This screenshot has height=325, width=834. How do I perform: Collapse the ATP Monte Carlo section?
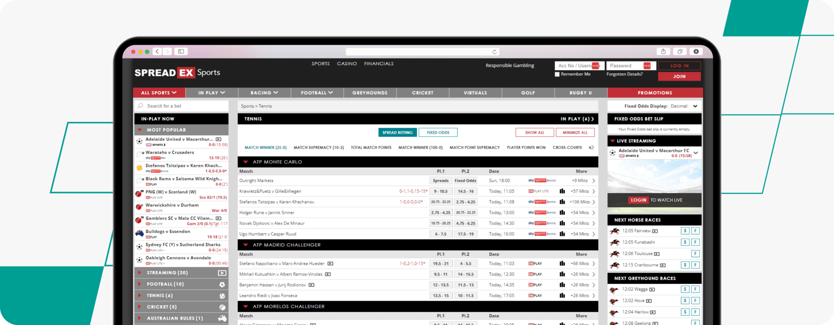pyautogui.click(x=246, y=162)
